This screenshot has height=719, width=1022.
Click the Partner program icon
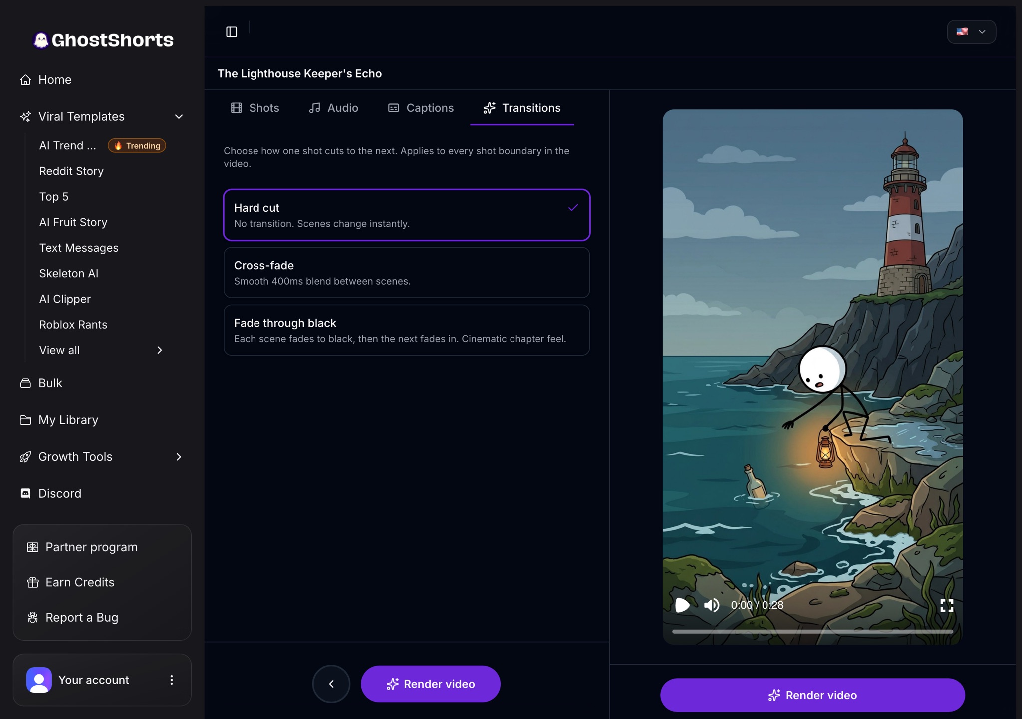point(33,547)
